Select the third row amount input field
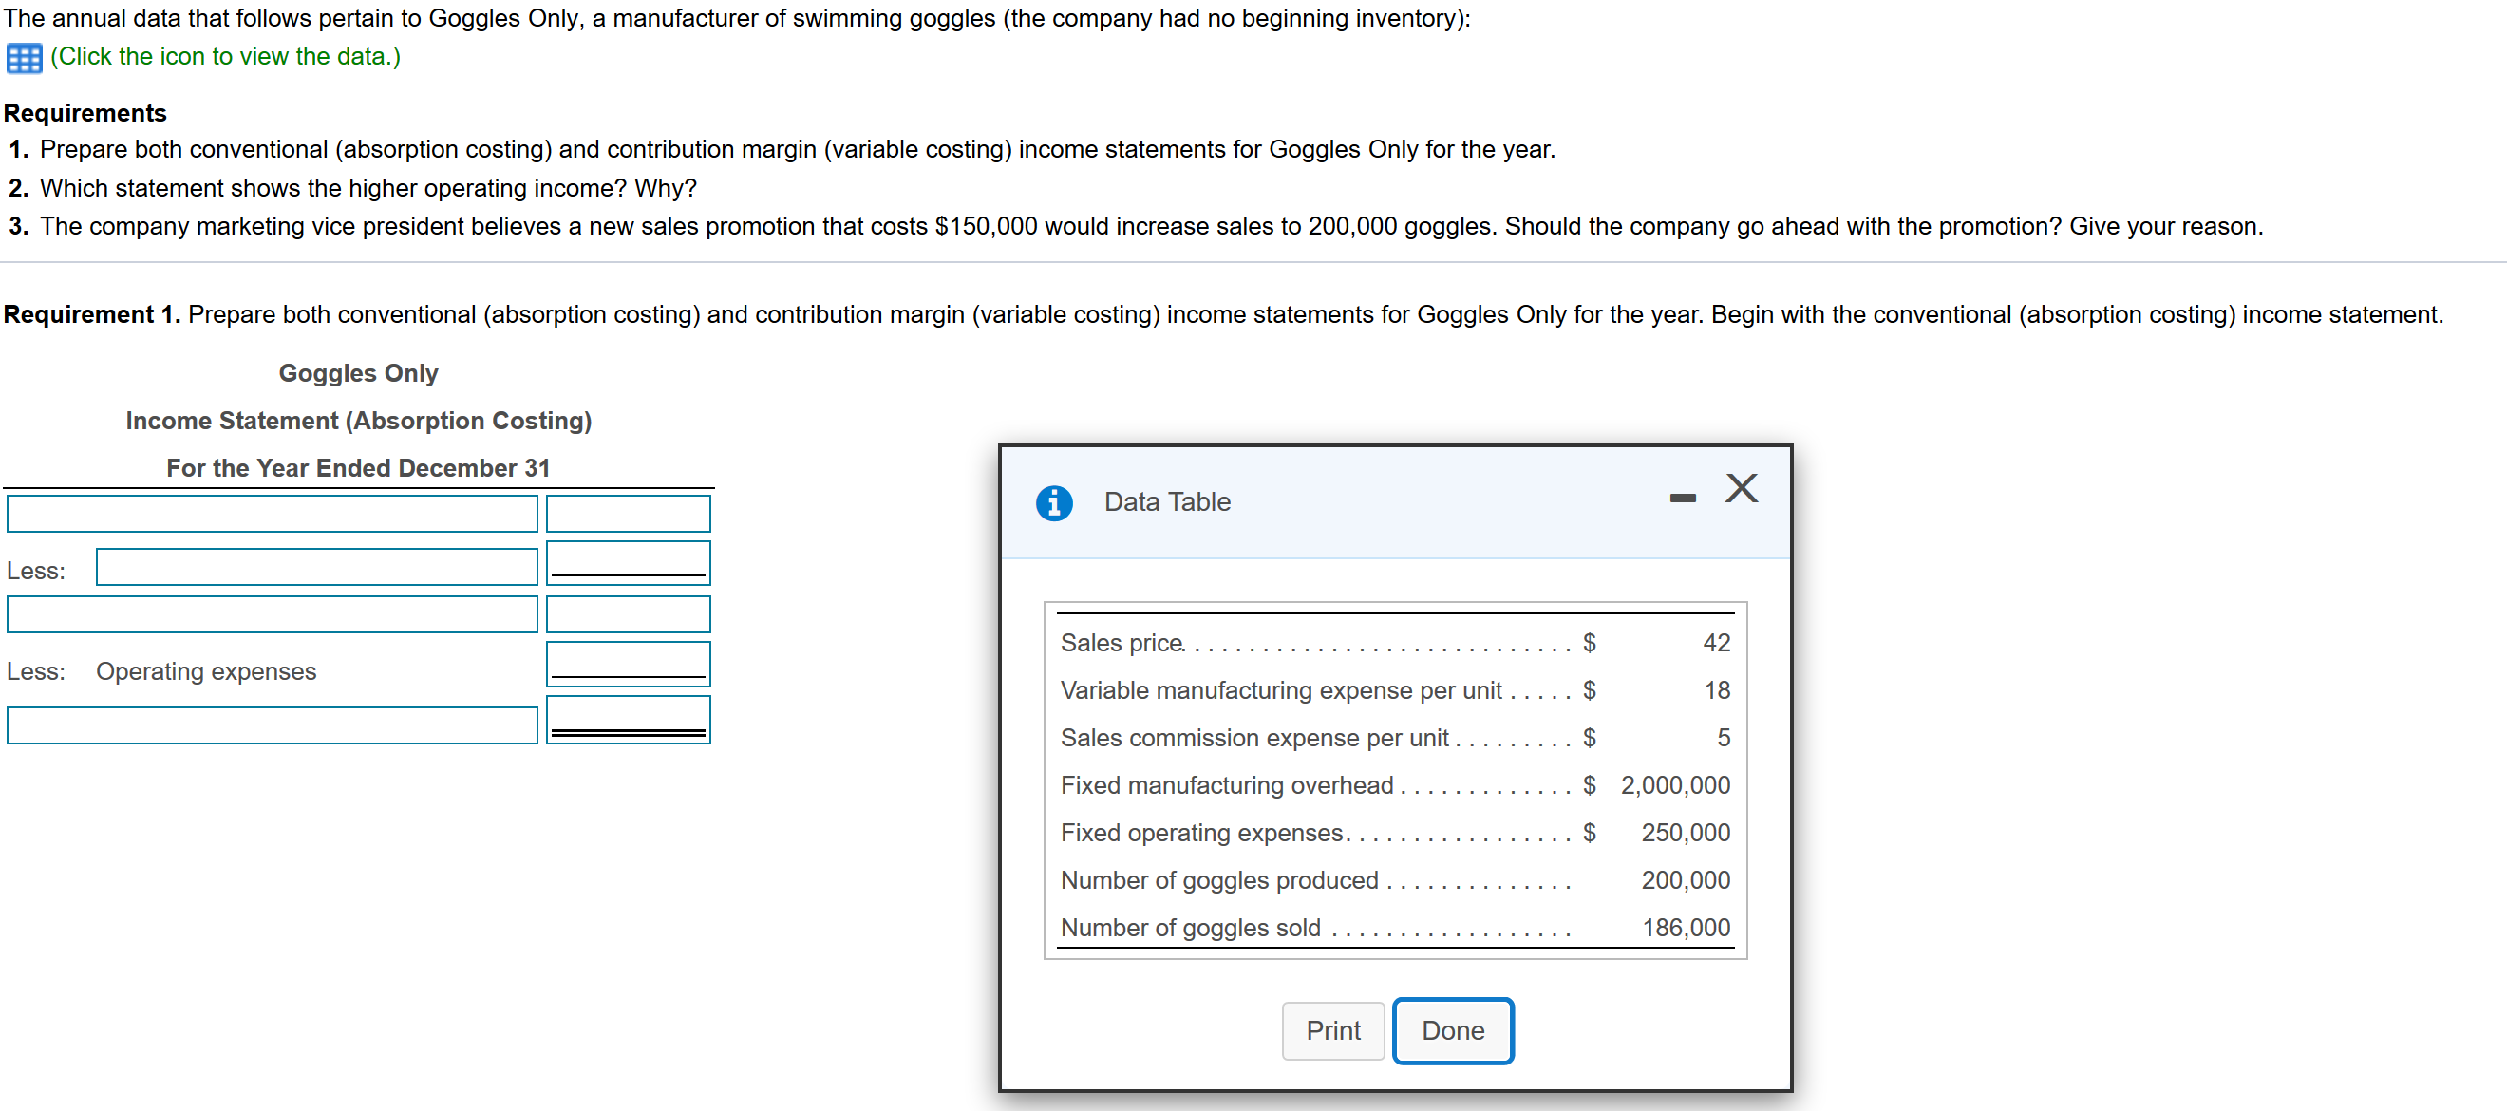This screenshot has width=2507, height=1111. tap(628, 614)
